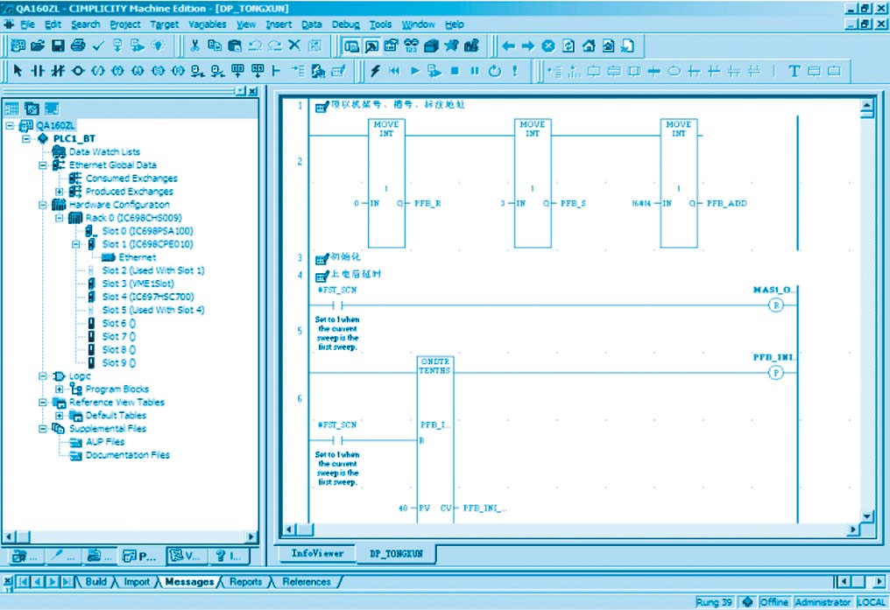This screenshot has width=890, height=610.
Task: Select Slot 4 (IC697HSC700) in the tree
Action: (x=148, y=297)
